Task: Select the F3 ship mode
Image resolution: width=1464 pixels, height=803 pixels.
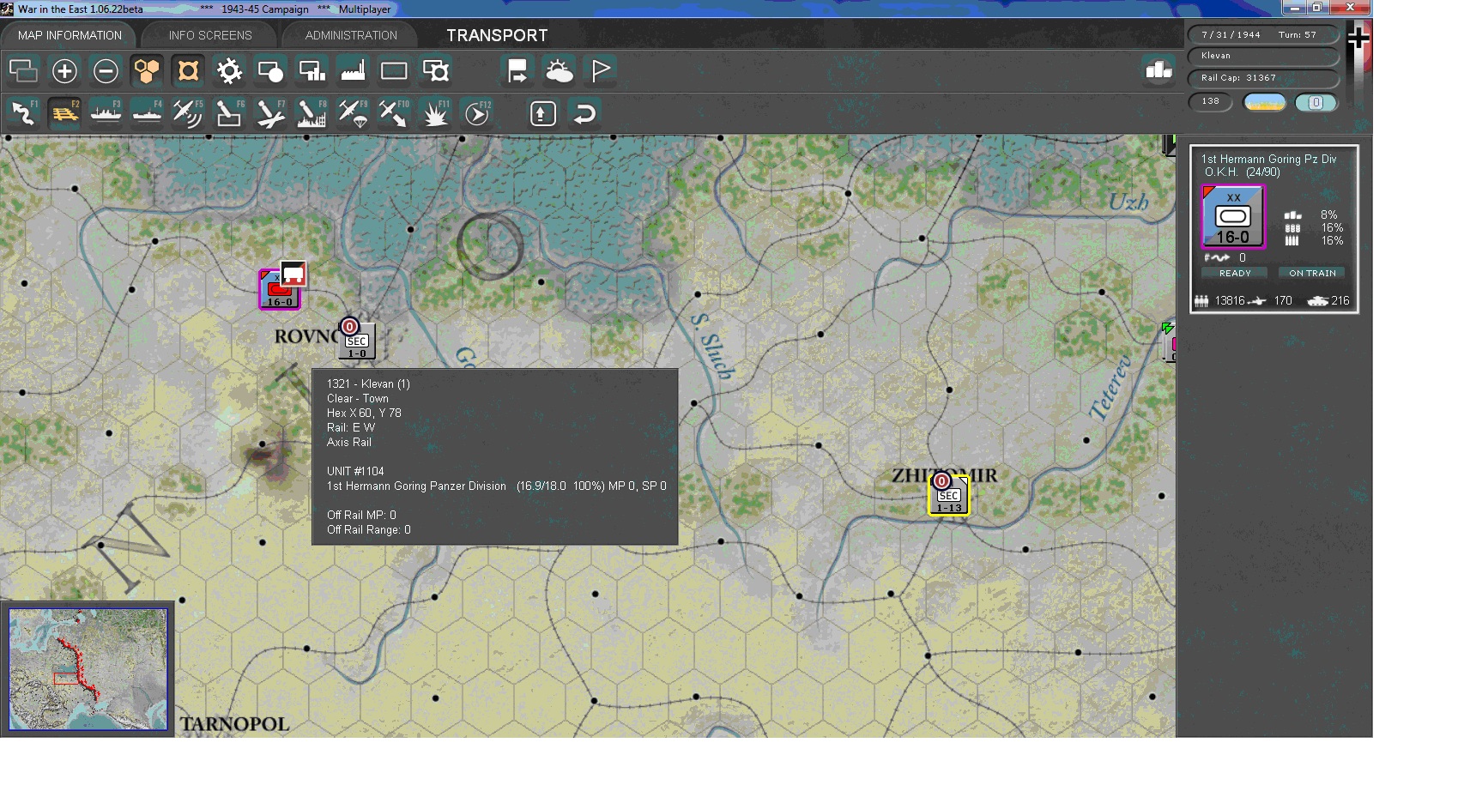Action: click(x=106, y=113)
